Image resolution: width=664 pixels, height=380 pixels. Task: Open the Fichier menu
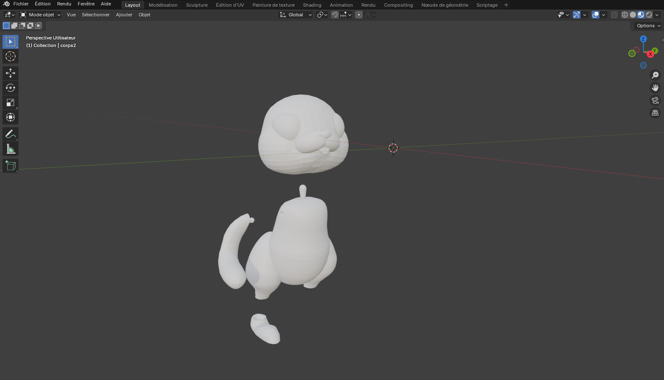coord(21,4)
